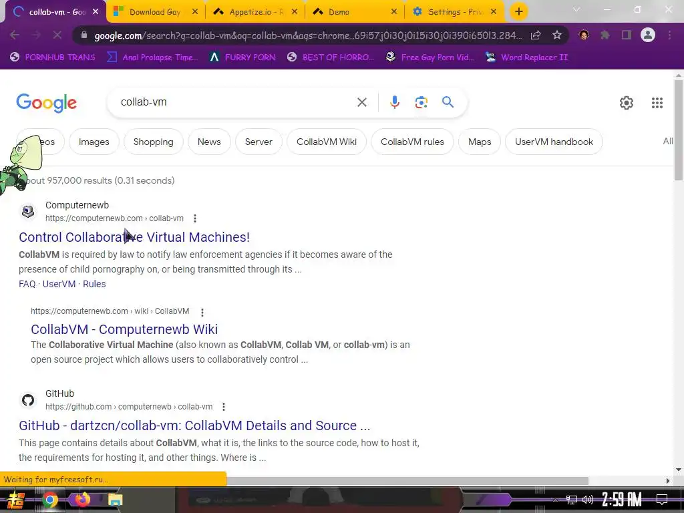Bookmark this page with the star icon
Image resolution: width=684 pixels, height=513 pixels.
(x=556, y=35)
